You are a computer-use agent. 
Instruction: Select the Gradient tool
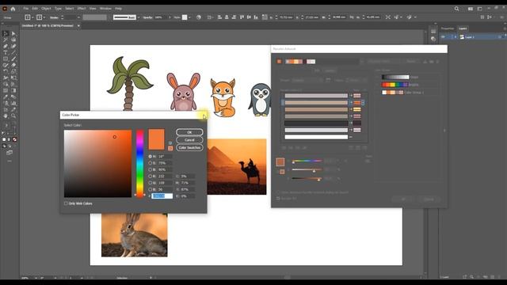13,90
